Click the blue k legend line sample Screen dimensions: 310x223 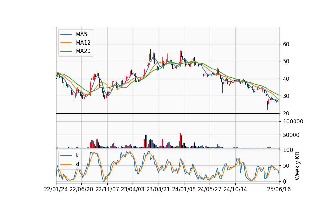(x=66, y=156)
